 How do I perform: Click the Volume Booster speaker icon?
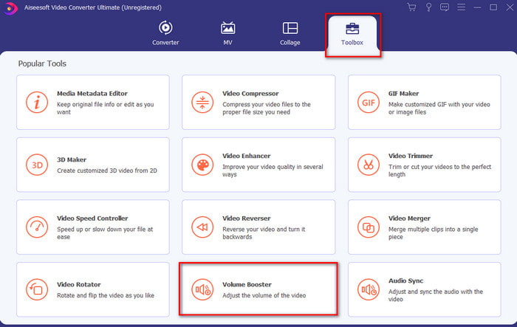point(202,289)
